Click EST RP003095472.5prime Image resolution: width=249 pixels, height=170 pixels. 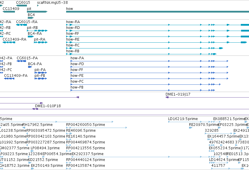click(x=46, y=131)
